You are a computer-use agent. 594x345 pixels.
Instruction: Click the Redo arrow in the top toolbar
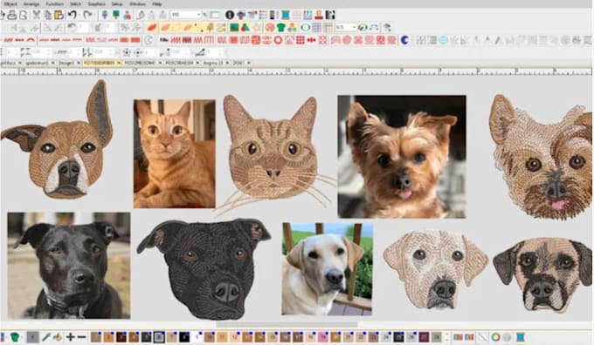[x=87, y=15]
